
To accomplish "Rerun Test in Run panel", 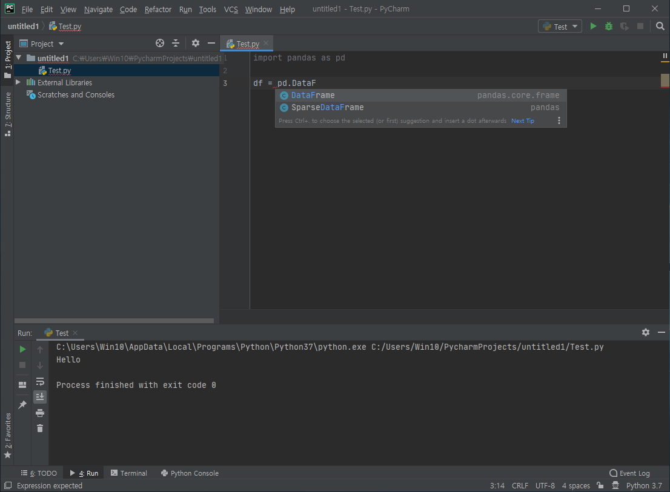I will click(x=22, y=349).
